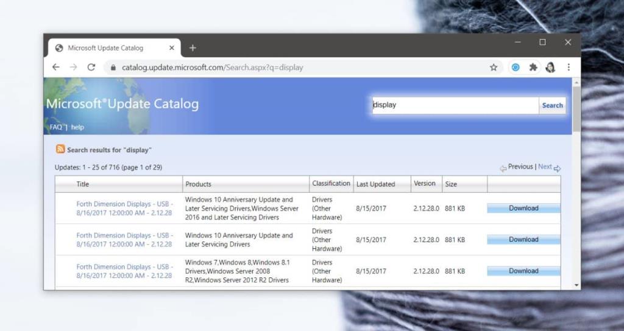Sort by Size column header
This screenshot has width=624, height=331.
point(451,184)
